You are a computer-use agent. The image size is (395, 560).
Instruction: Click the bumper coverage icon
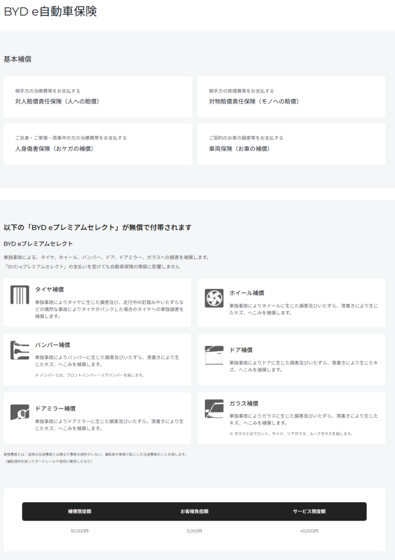pyautogui.click(x=20, y=351)
